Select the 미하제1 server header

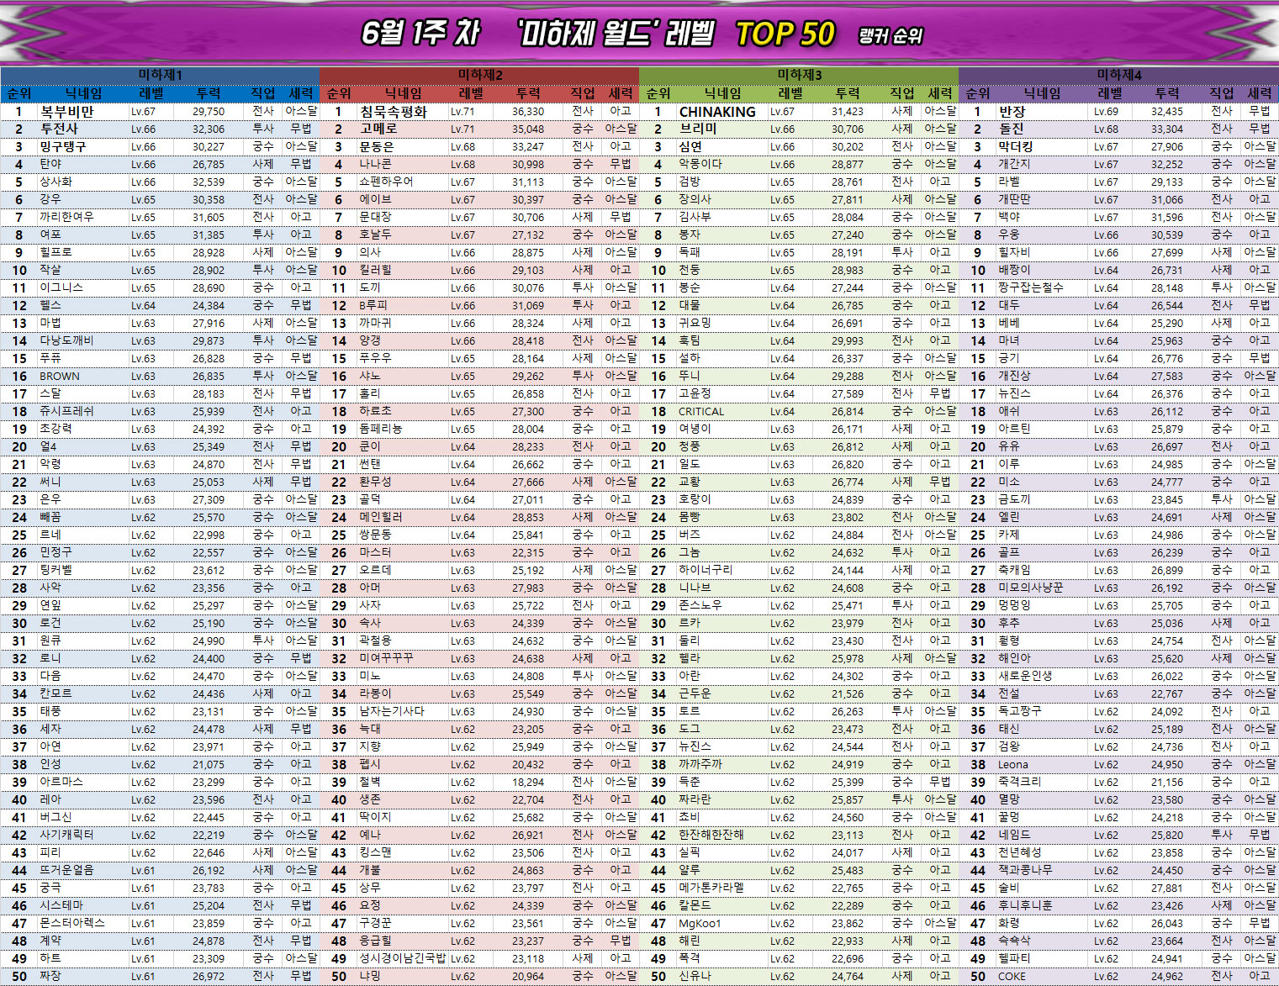[x=160, y=75]
